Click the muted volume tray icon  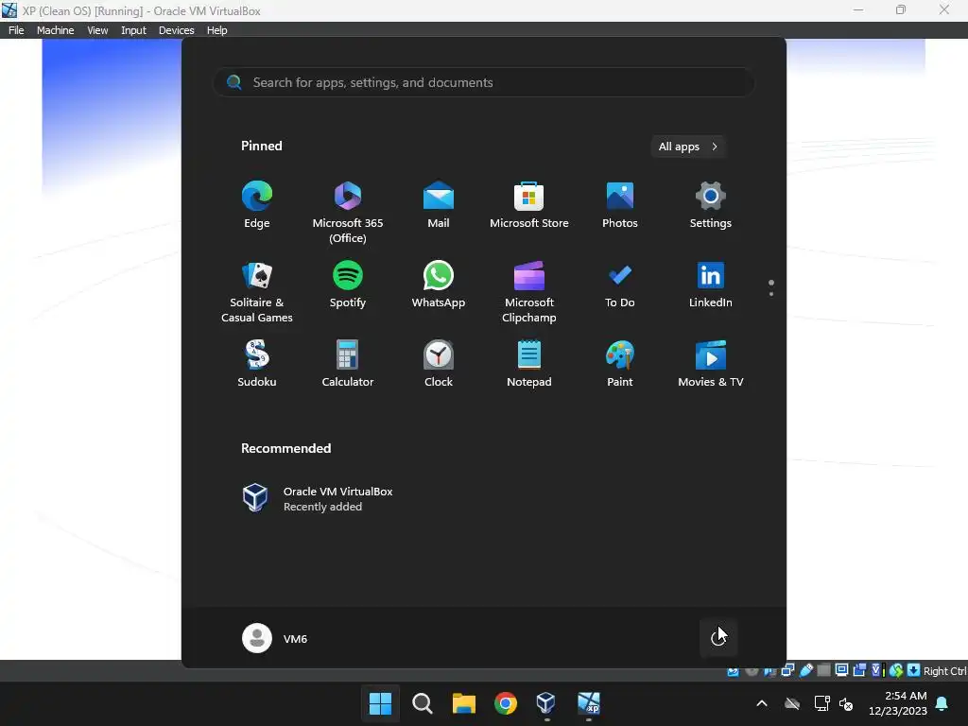(x=846, y=703)
